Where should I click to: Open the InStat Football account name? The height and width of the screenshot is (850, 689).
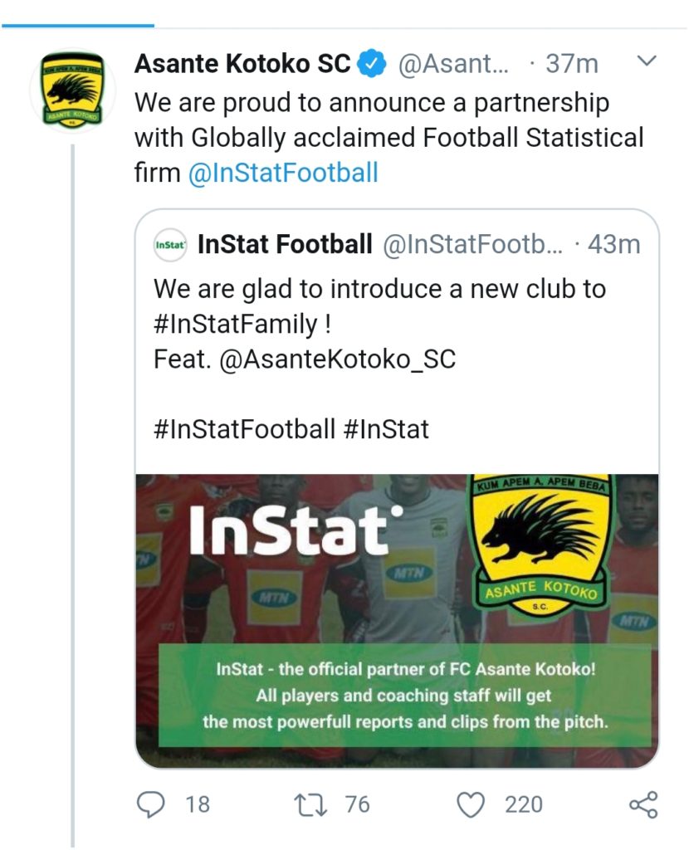pos(285,245)
